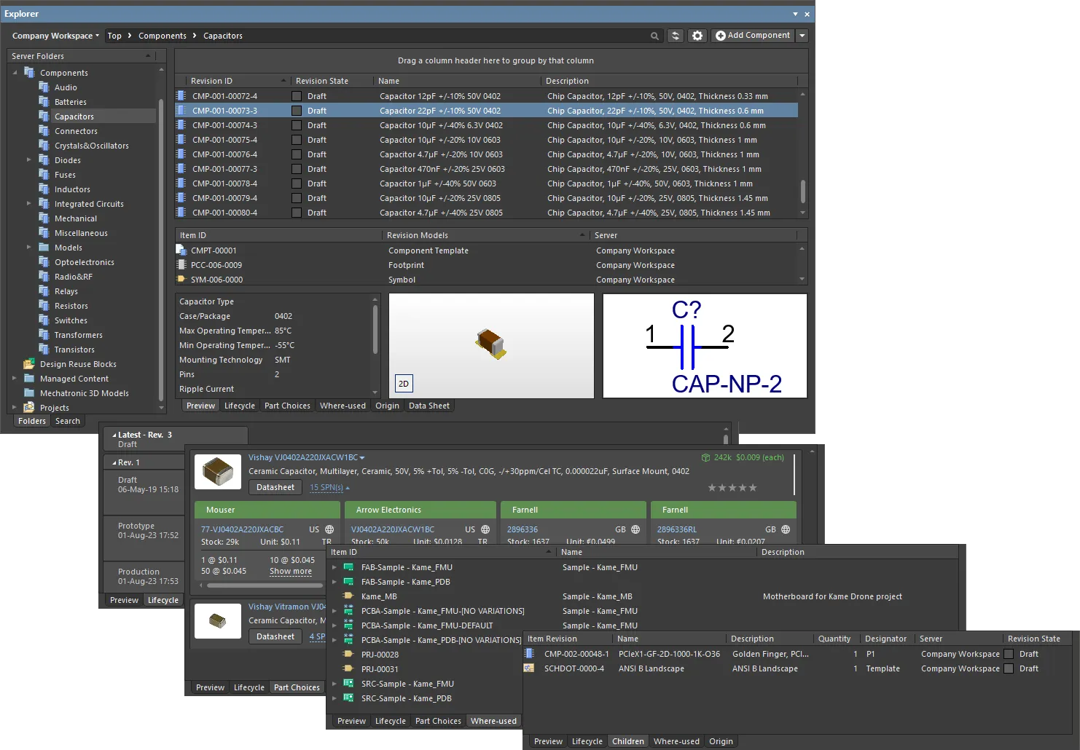The height and width of the screenshot is (750, 1080).
Task: Click the Design Reuse Blocks icon in sidebar
Action: click(x=28, y=363)
